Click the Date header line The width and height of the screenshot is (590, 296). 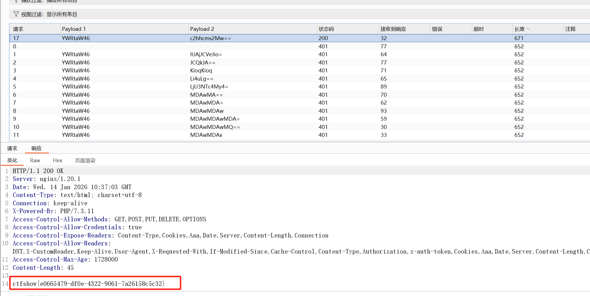pyautogui.click(x=72, y=187)
